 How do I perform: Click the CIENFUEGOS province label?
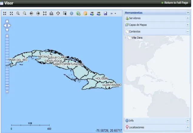pyautogui.click(x=53, y=61)
